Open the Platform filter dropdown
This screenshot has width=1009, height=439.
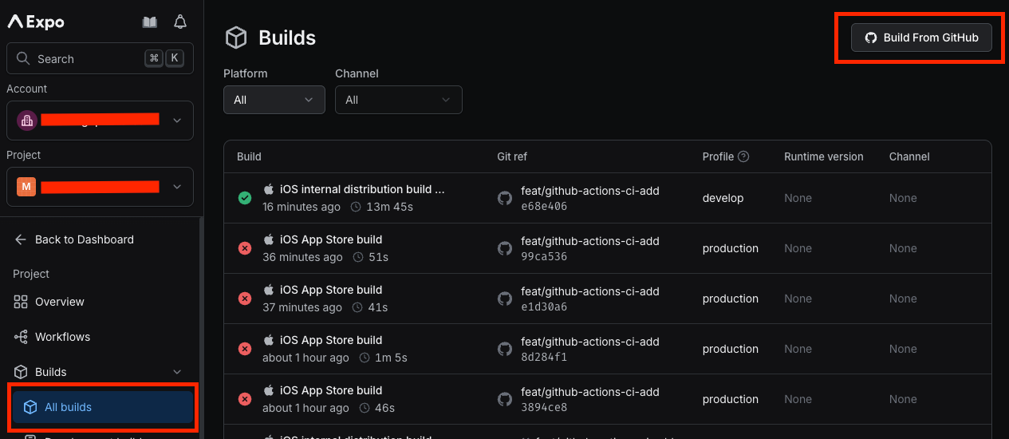274,100
